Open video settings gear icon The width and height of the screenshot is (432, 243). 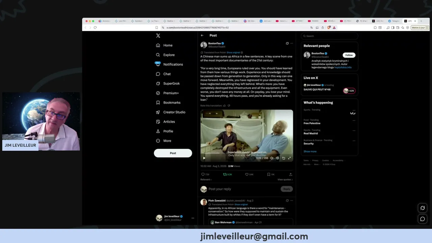(x=278, y=158)
